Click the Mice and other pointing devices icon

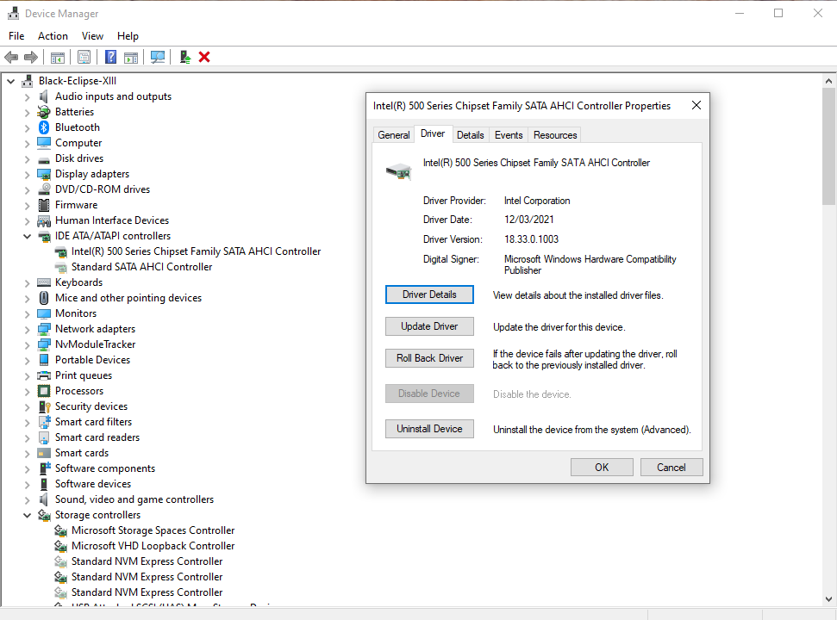(44, 298)
